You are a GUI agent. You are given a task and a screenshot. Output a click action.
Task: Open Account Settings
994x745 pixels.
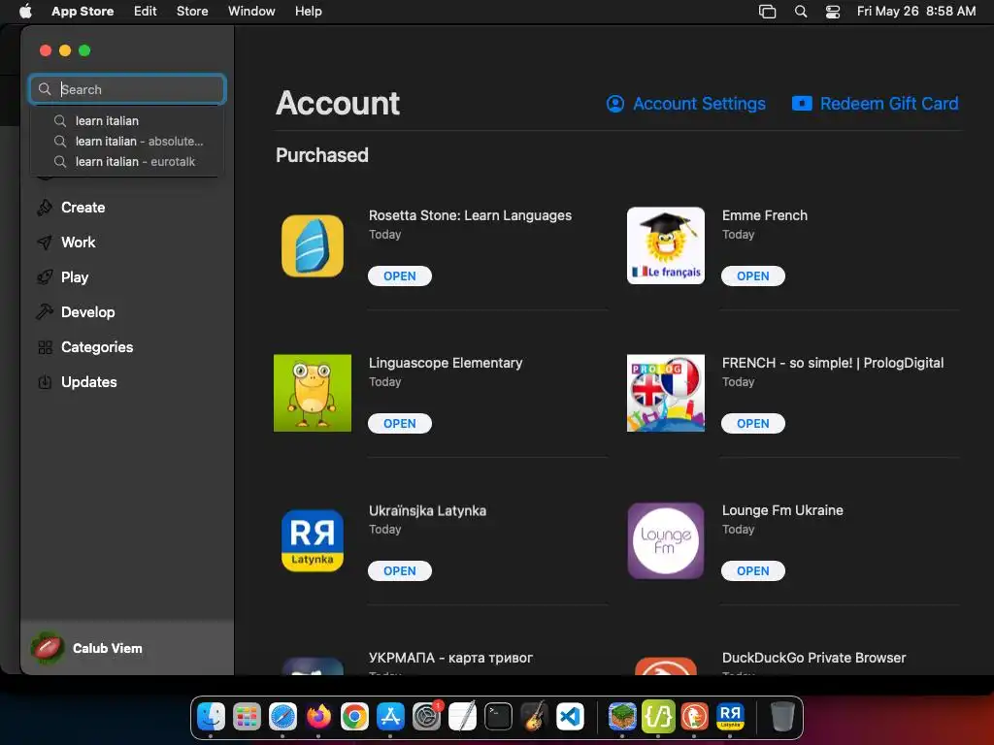[x=686, y=104]
